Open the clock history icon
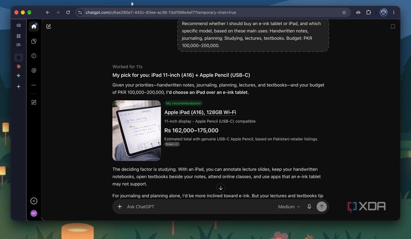Screen dimensions: 411x239 coord(34,56)
